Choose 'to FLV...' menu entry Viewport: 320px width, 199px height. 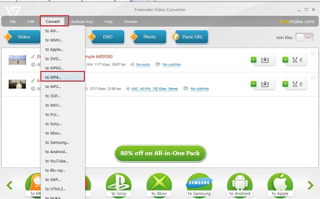point(62,115)
